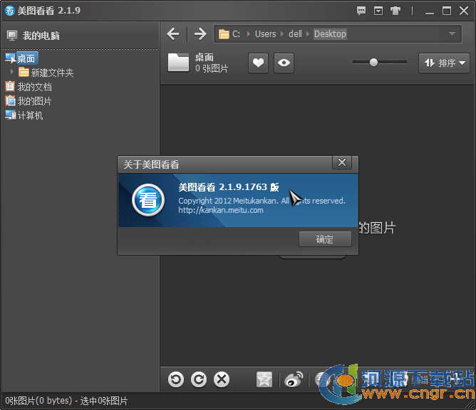Viewport: 476px width, 410px height.
Task: Expand the 新建文件夹 tree node
Action: [x=12, y=72]
